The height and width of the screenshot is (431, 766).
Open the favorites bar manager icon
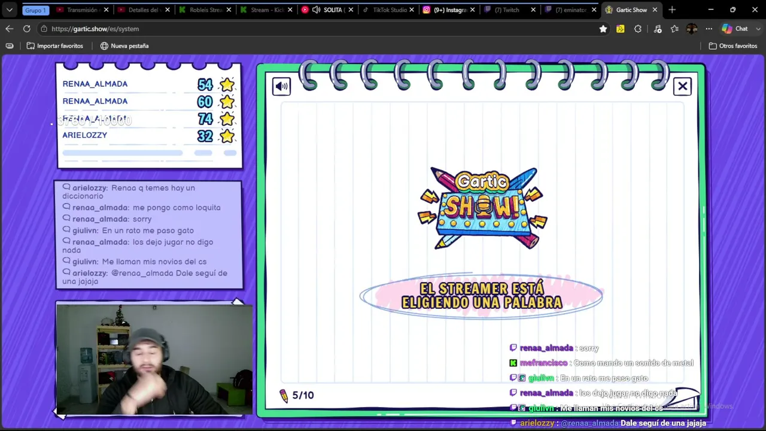coord(10,46)
